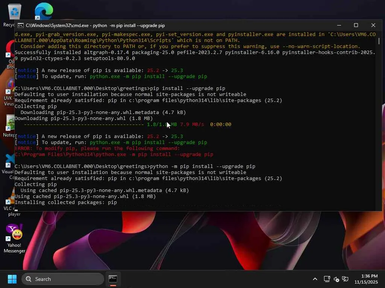Click the 'Installing collected packages: pip' line
The image size is (385, 288).
(66, 202)
